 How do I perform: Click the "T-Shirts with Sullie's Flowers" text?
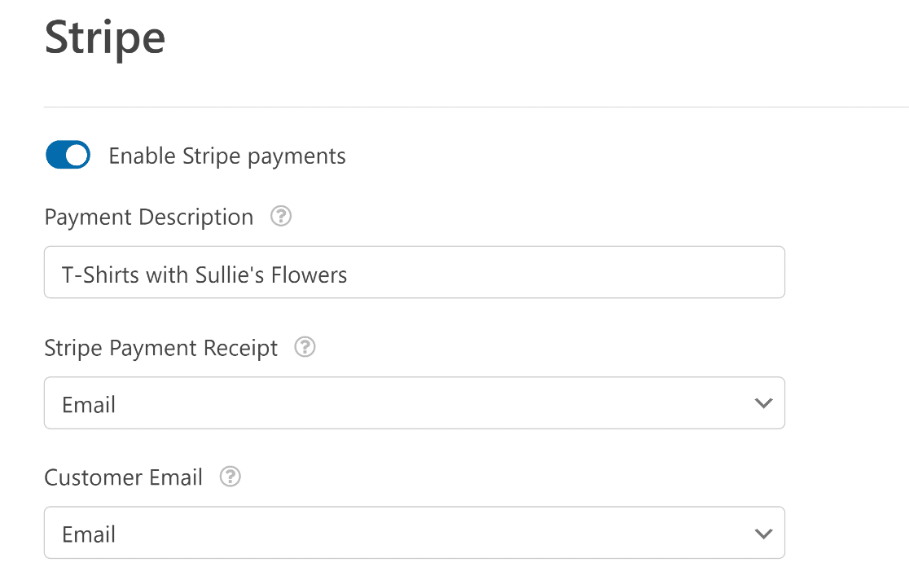(204, 275)
